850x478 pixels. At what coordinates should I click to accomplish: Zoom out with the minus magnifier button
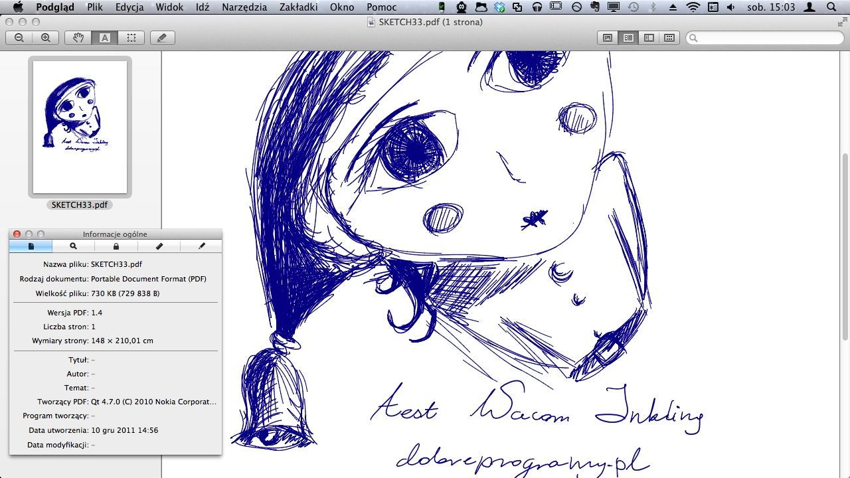tap(19, 38)
